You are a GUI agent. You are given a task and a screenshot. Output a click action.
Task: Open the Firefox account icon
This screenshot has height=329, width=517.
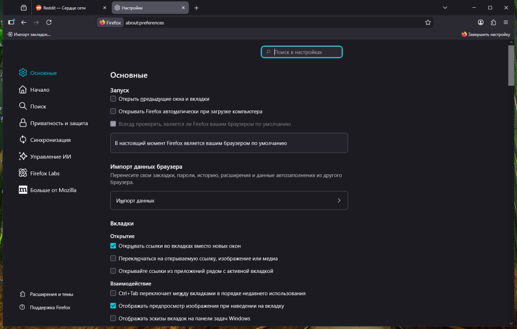click(481, 22)
